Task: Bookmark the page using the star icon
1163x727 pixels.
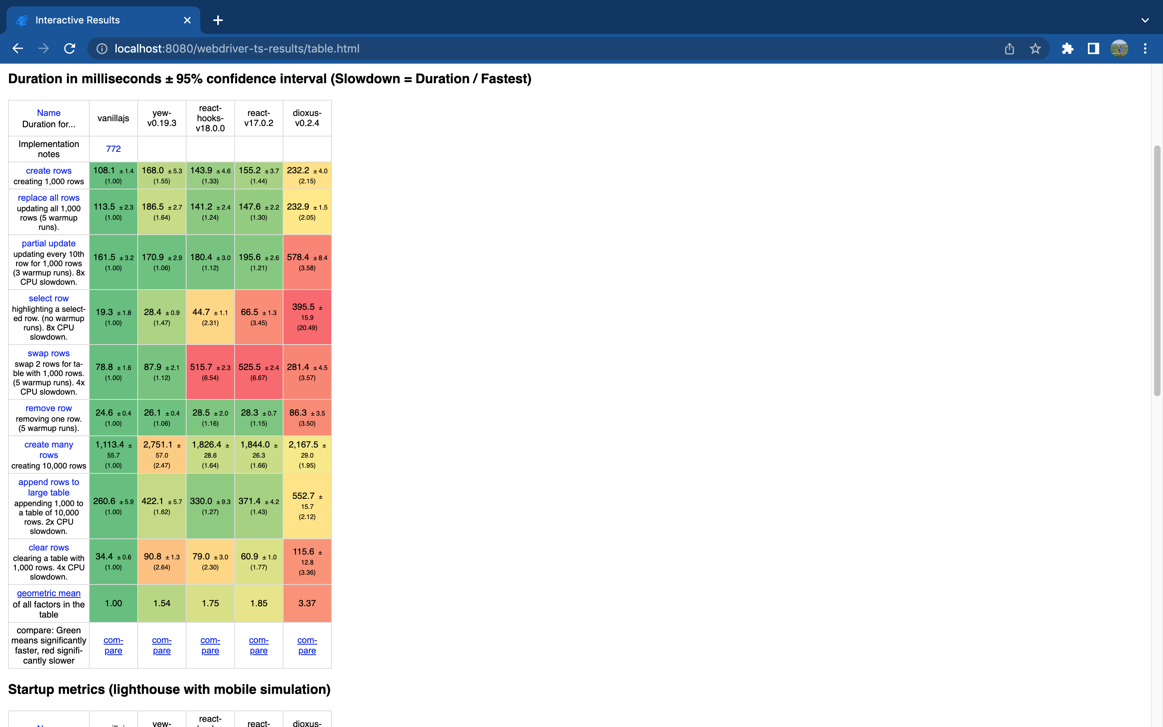Action: 1035,48
